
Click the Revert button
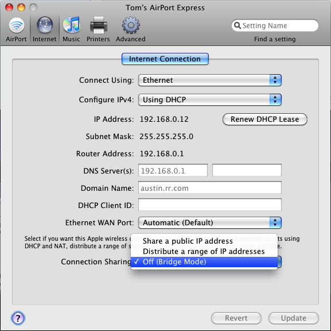coord(236,318)
